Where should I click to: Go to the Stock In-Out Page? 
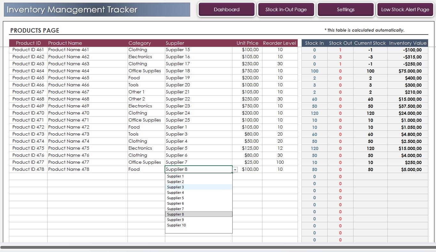pos(286,10)
